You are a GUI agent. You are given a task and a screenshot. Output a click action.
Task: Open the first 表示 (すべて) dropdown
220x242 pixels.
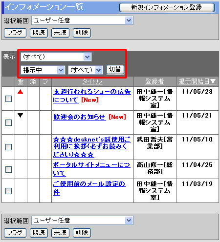pyautogui.click(x=56, y=57)
